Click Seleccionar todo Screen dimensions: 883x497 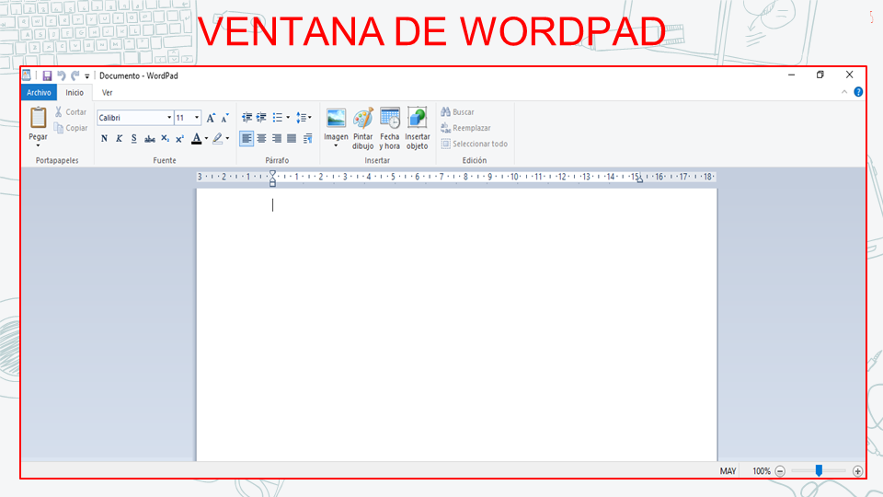[x=475, y=144]
